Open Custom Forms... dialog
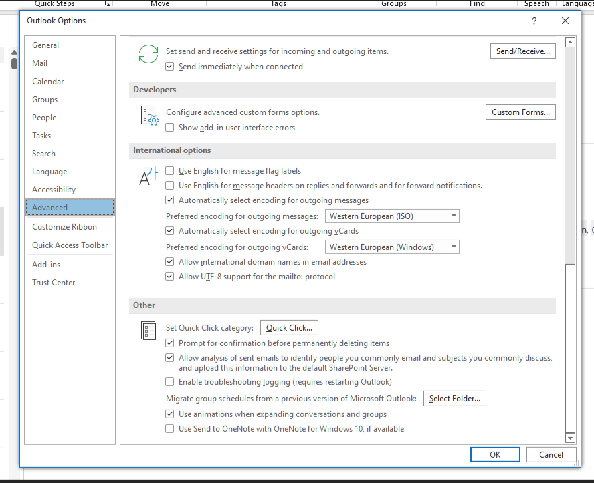This screenshot has width=594, height=483. [520, 112]
